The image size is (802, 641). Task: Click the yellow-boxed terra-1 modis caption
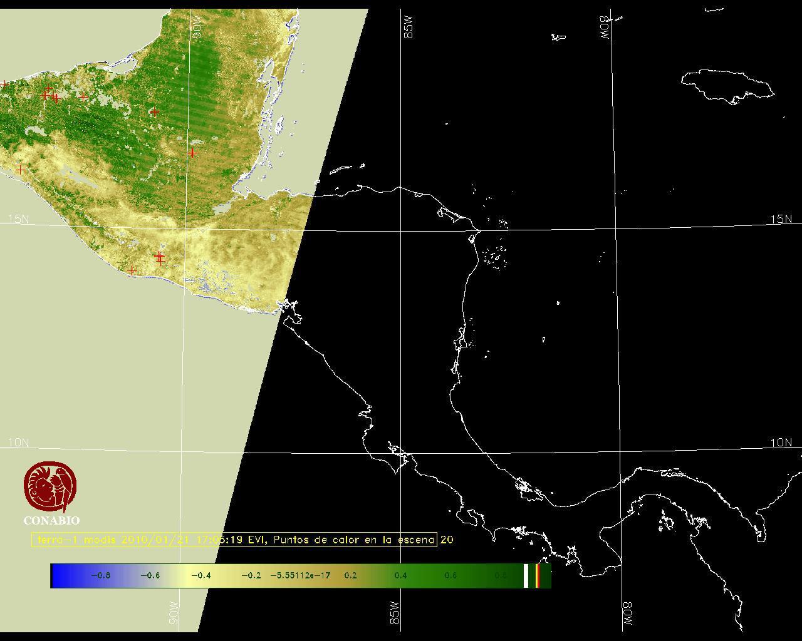point(234,540)
